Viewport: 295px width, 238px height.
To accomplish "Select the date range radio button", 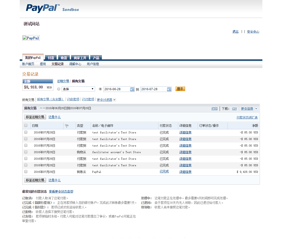I will [x=100, y=89].
